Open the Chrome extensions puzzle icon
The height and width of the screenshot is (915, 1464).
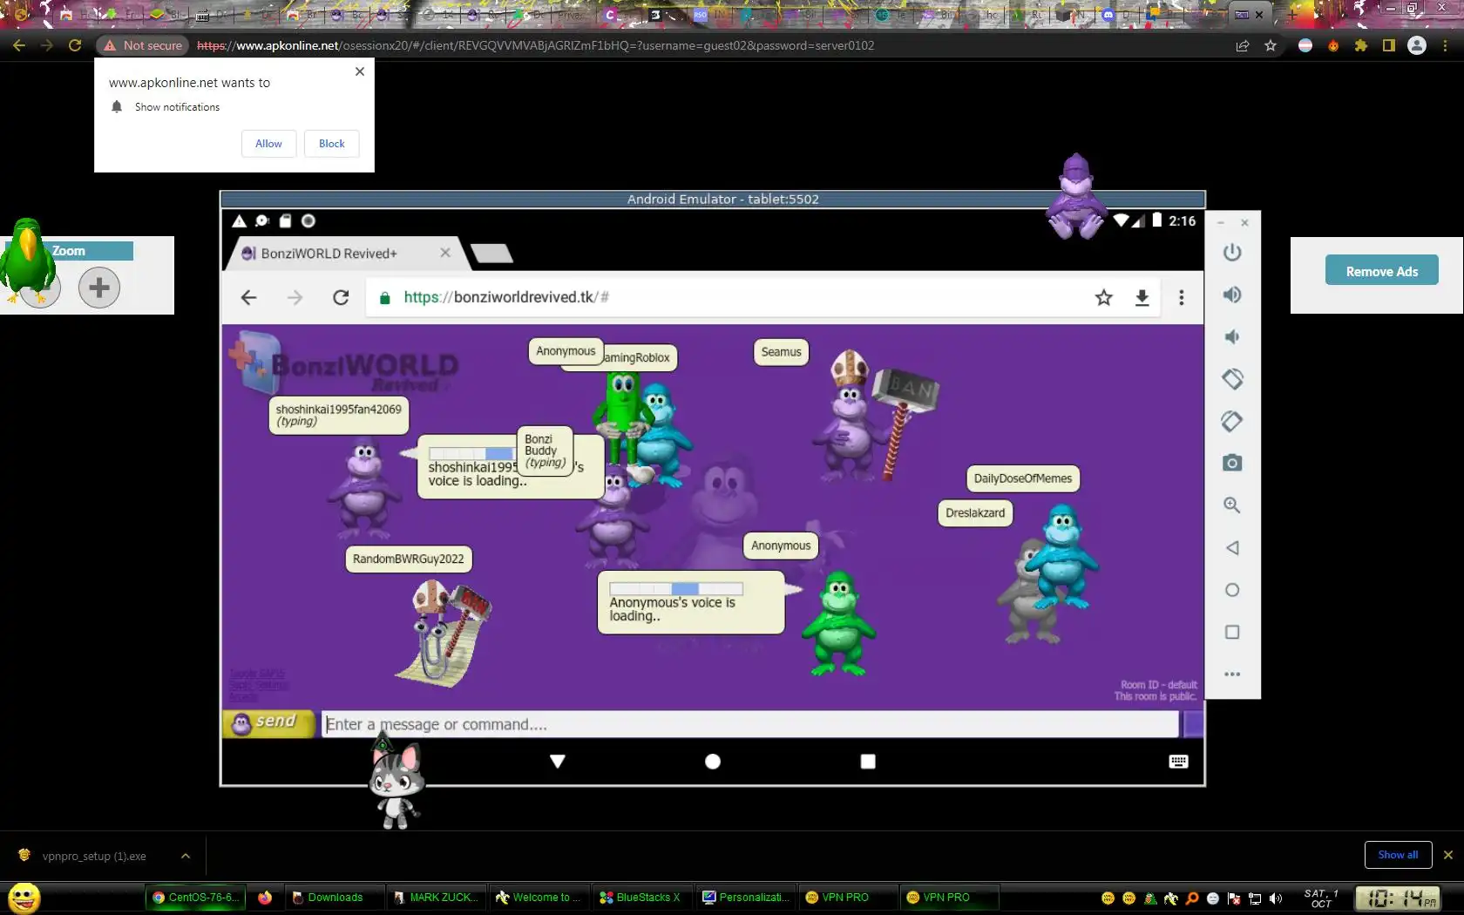[1360, 45]
